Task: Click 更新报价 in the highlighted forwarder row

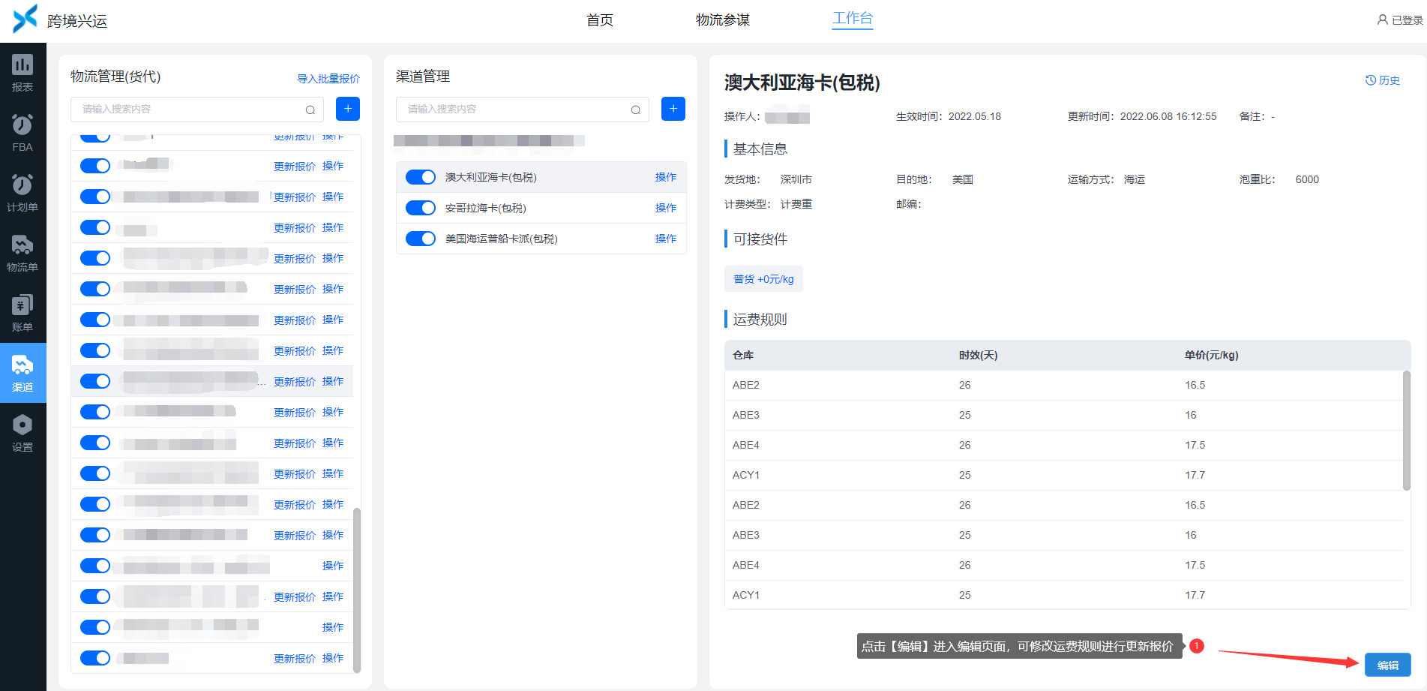Action: pyautogui.click(x=295, y=382)
